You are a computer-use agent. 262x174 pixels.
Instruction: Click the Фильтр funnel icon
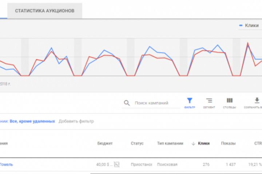190,101
